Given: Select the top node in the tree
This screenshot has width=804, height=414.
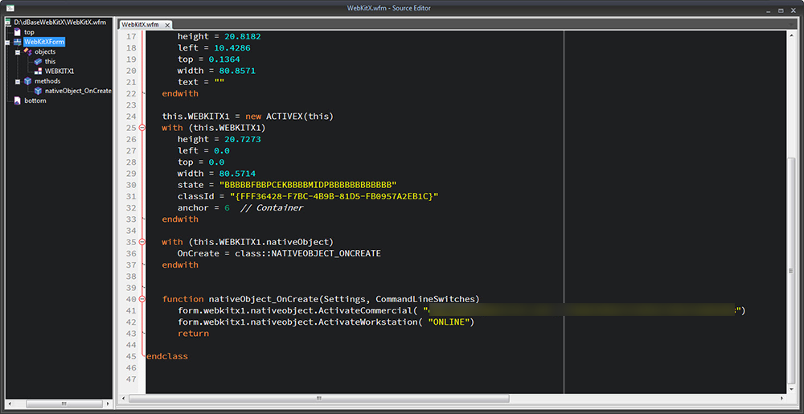Looking at the screenshot, I should (29, 32).
